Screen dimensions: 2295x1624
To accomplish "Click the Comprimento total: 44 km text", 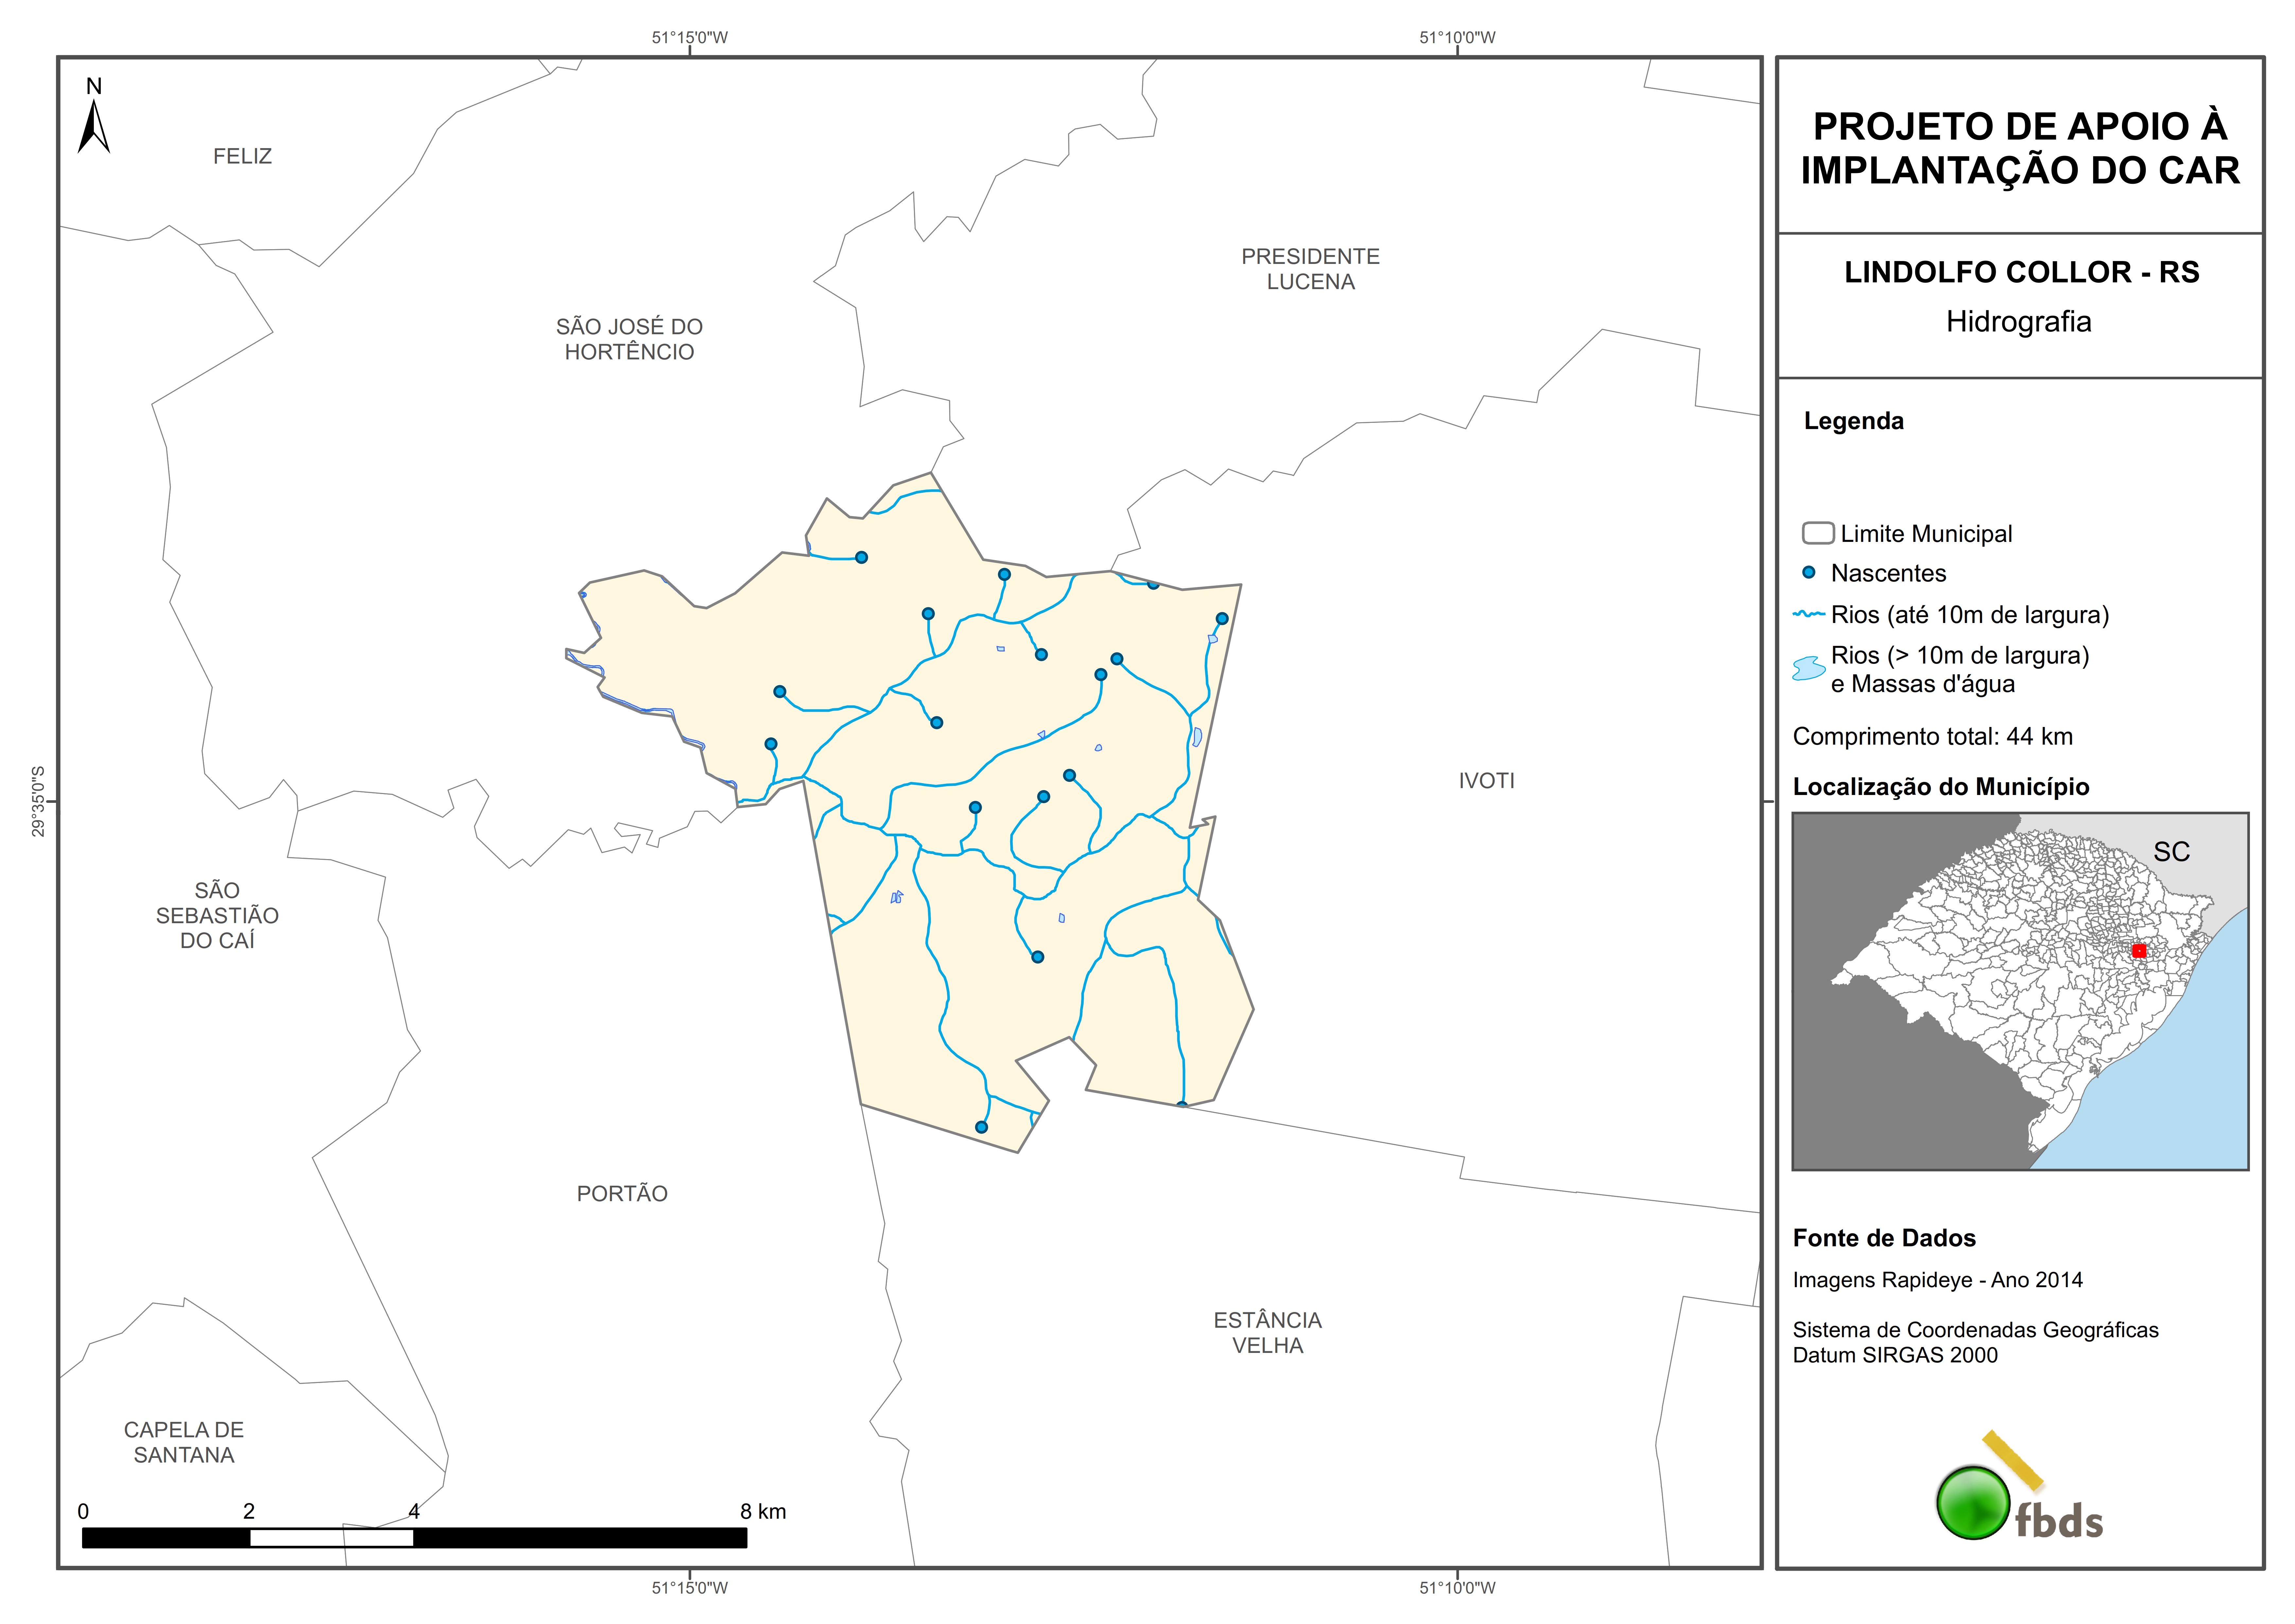I will pyautogui.click(x=1932, y=737).
